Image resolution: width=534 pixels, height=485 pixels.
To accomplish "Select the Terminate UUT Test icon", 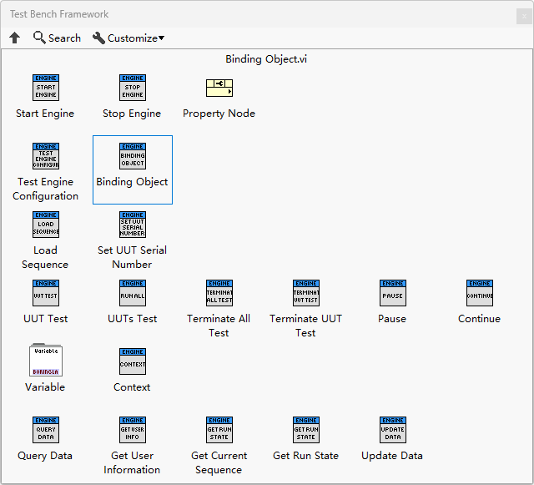I will pos(305,293).
